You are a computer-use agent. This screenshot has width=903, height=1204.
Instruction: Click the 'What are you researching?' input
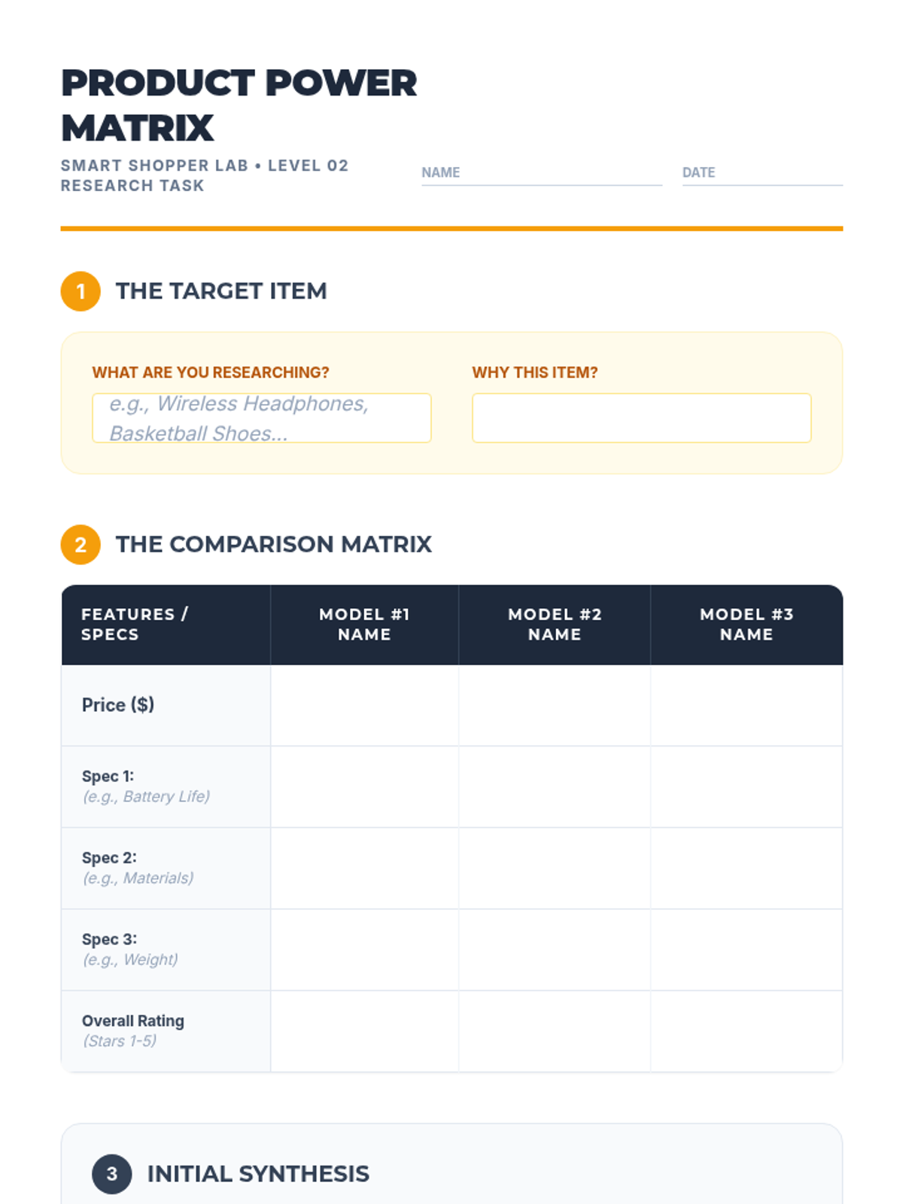pyautogui.click(x=261, y=418)
